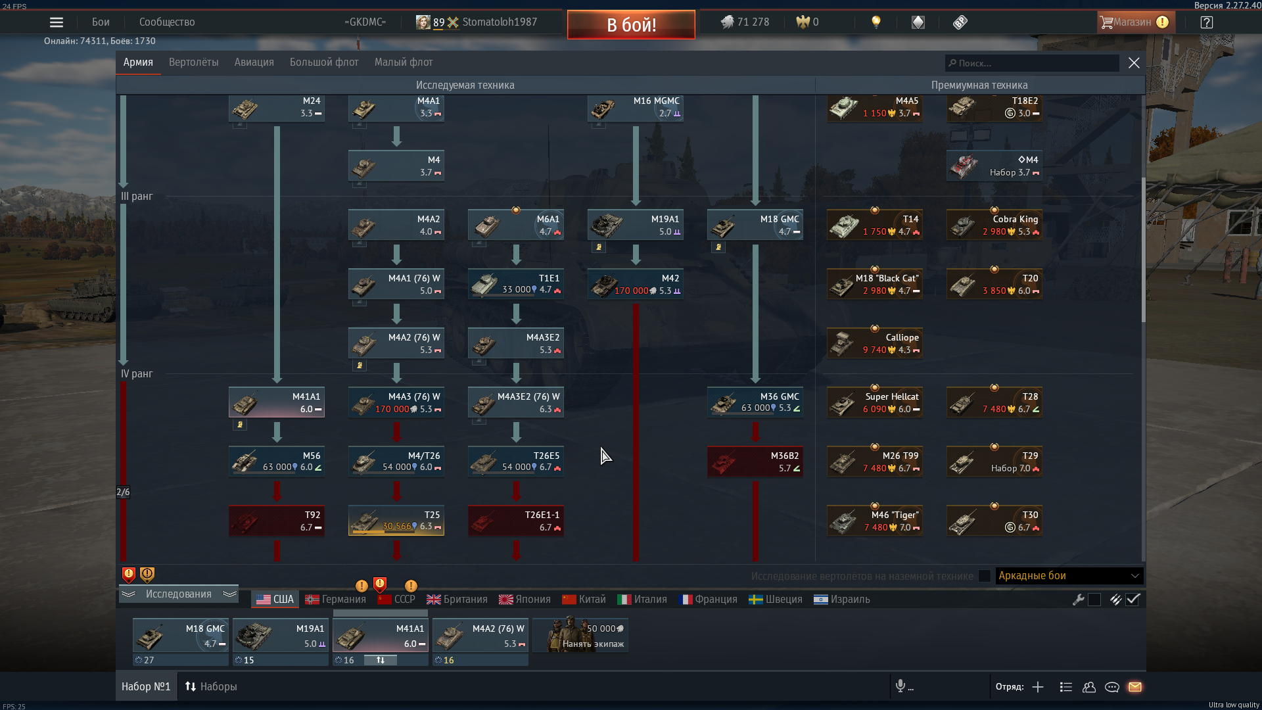Open the Набор №1 preset tab
The height and width of the screenshot is (710, 1262).
146,686
